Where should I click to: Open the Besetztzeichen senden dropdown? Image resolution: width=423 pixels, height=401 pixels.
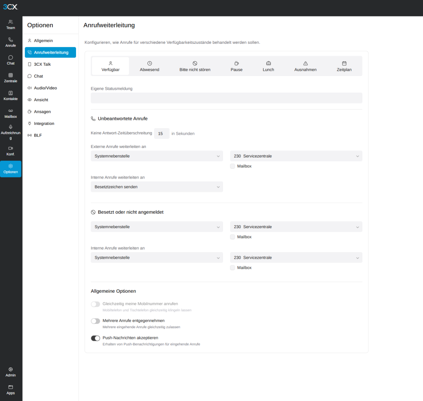(157, 187)
